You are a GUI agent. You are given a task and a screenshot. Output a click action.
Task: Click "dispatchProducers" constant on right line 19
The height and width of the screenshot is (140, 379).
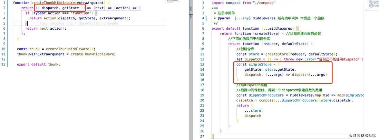[x=266, y=95]
